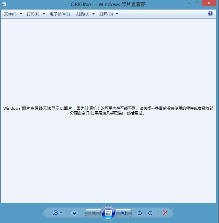The width and height of the screenshot is (219, 223).
Task: Open the 文件(F) menu
Action: pos(10,14)
